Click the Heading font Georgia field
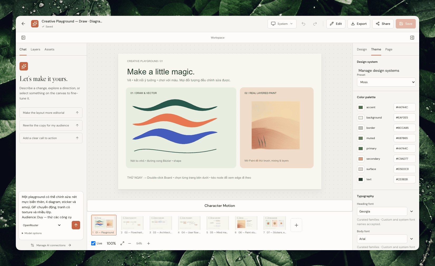The image size is (435, 266). point(382,211)
